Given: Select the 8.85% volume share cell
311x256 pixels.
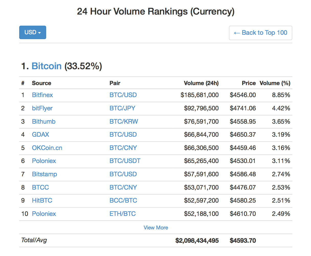Looking at the screenshot, I should point(281,95).
